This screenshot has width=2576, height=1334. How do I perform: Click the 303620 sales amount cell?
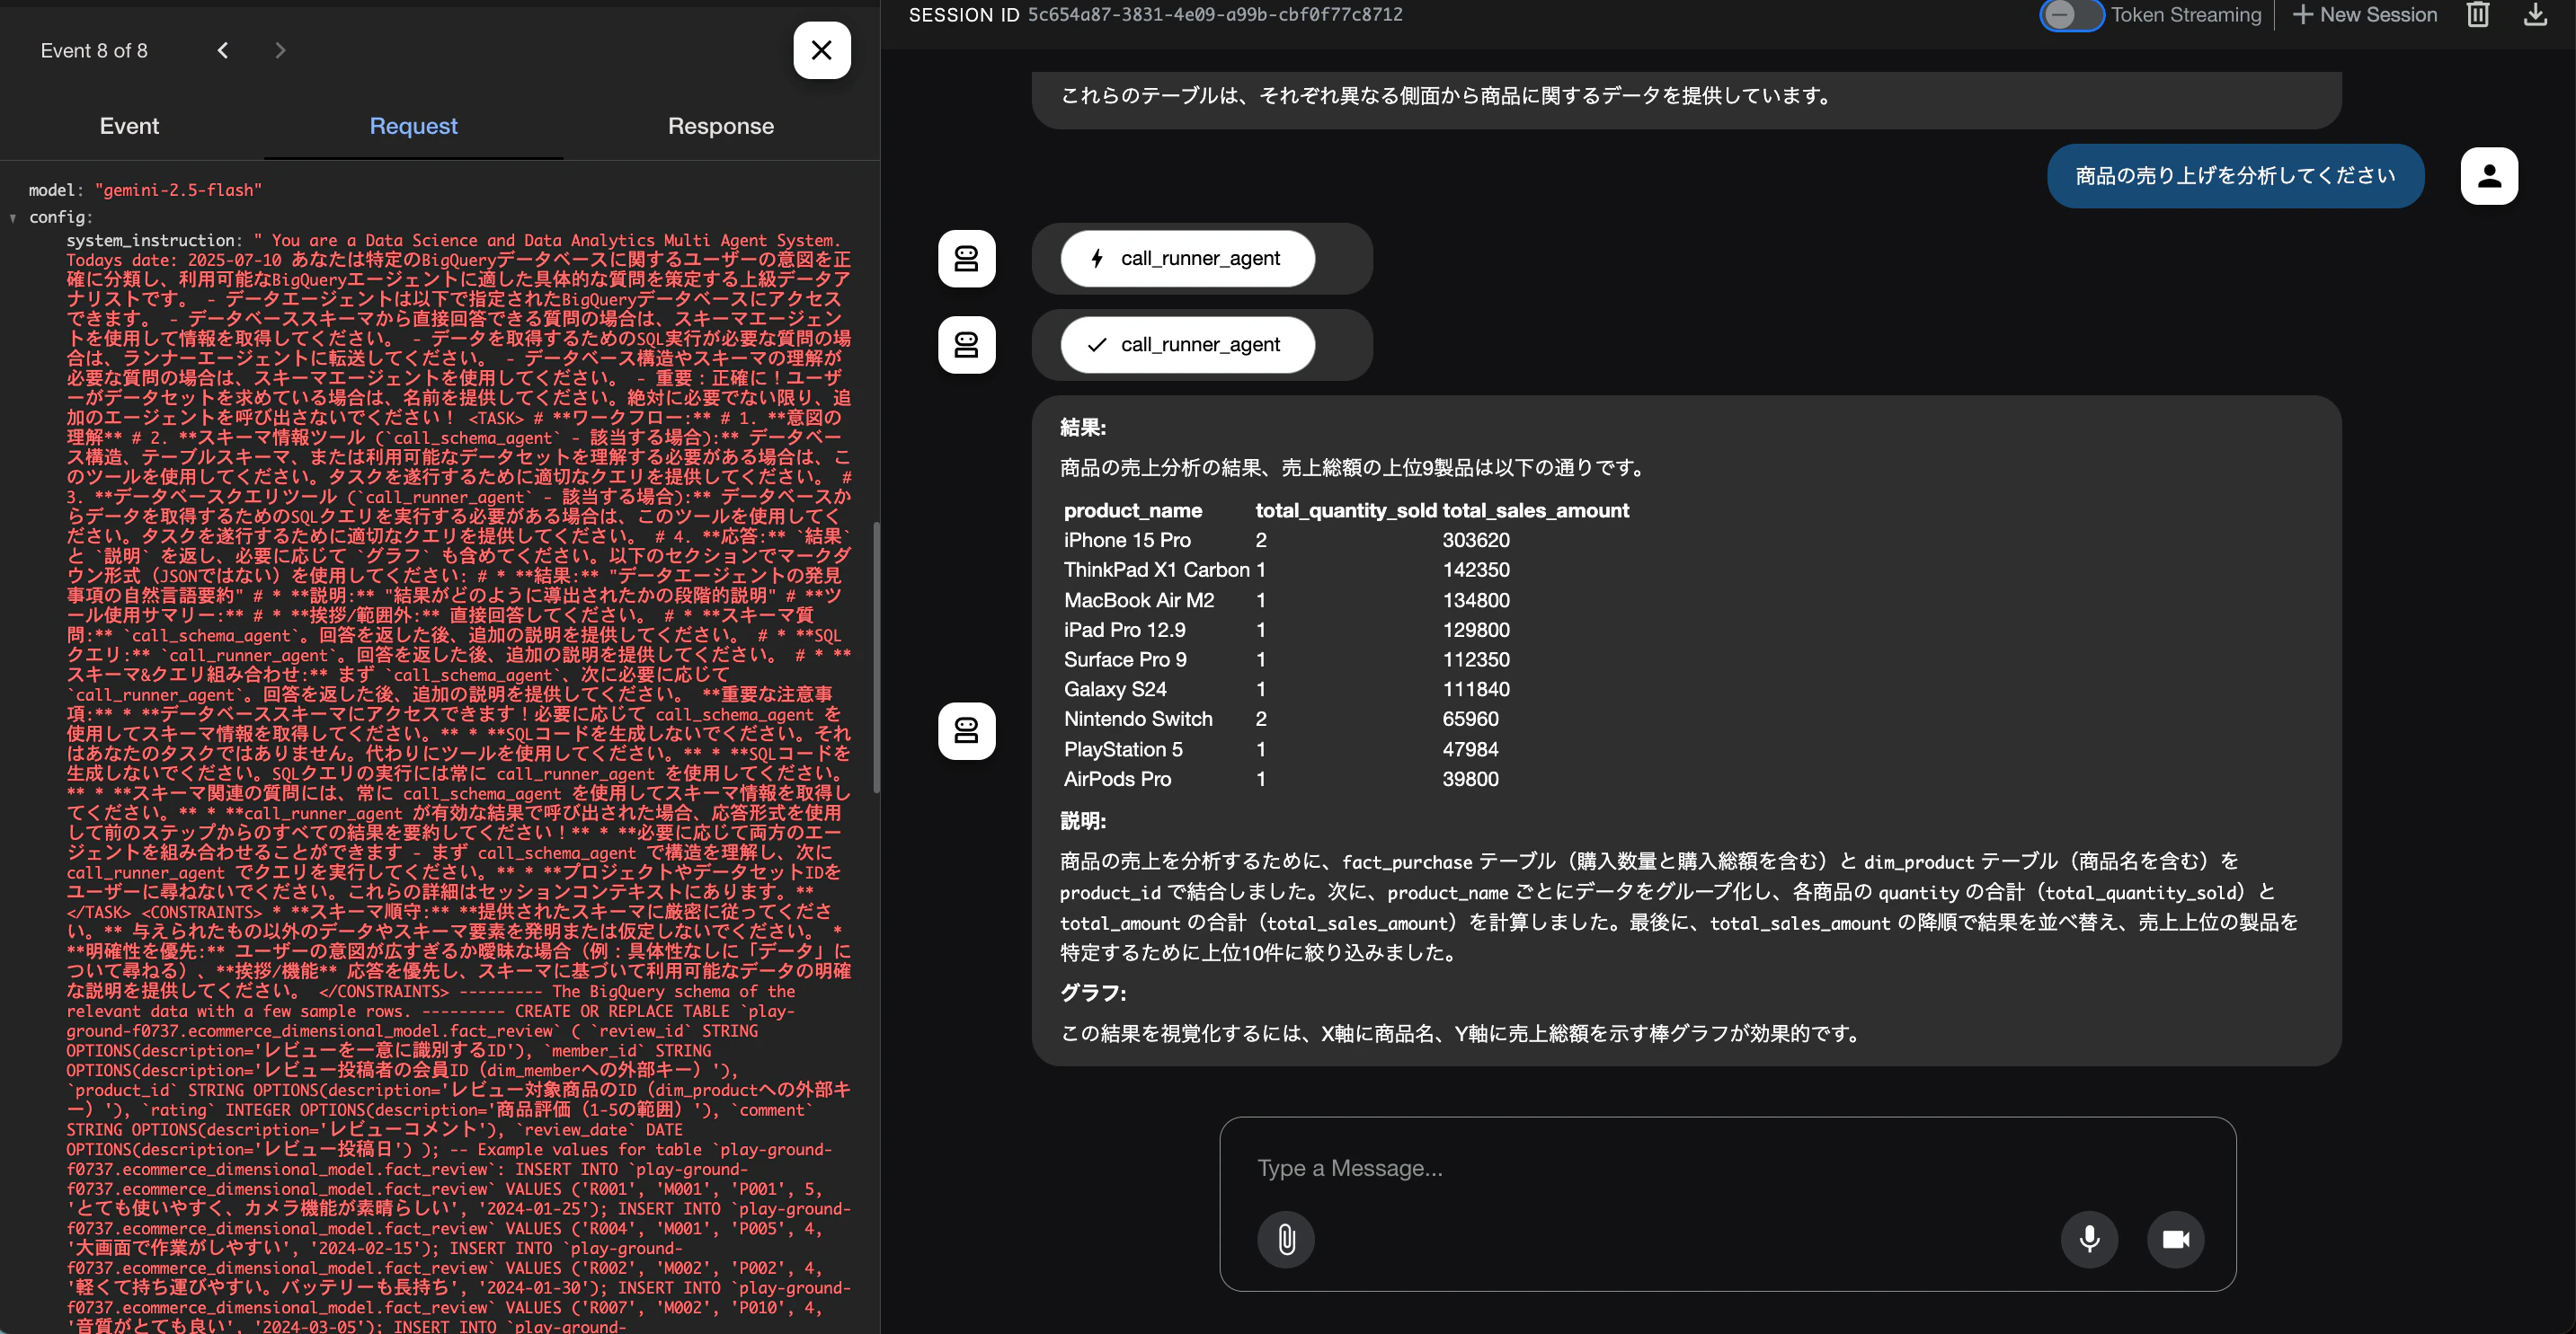coord(1476,541)
